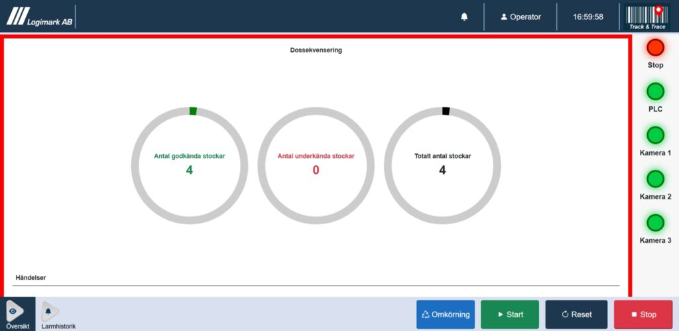Click the notification bell icon
This screenshot has width=679, height=331.
pos(464,17)
